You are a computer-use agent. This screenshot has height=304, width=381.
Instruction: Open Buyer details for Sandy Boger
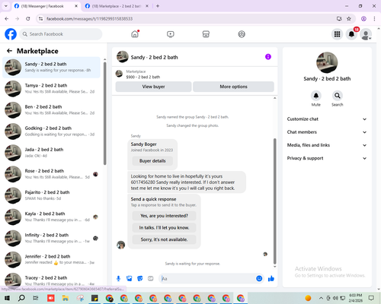(x=152, y=161)
